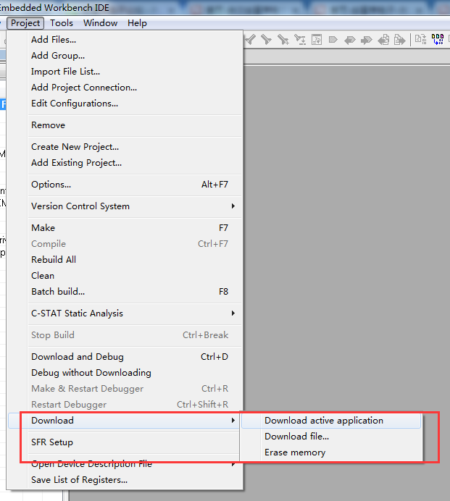450x501 pixels.
Task: Open the Help menu
Action: click(x=137, y=23)
